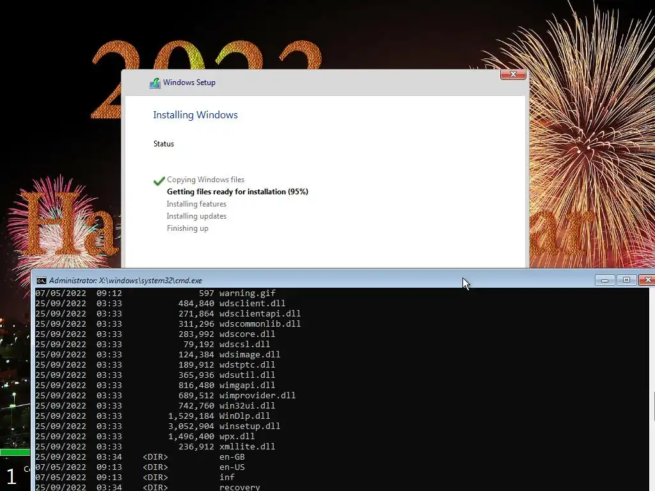Screen dimensions: 655x491
Task: Click the en-US directory entry
Action: coord(232,467)
